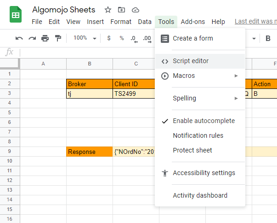Click the Script editor code brackets icon
Image resolution: width=277 pixels, height=223 pixels.
pos(165,61)
